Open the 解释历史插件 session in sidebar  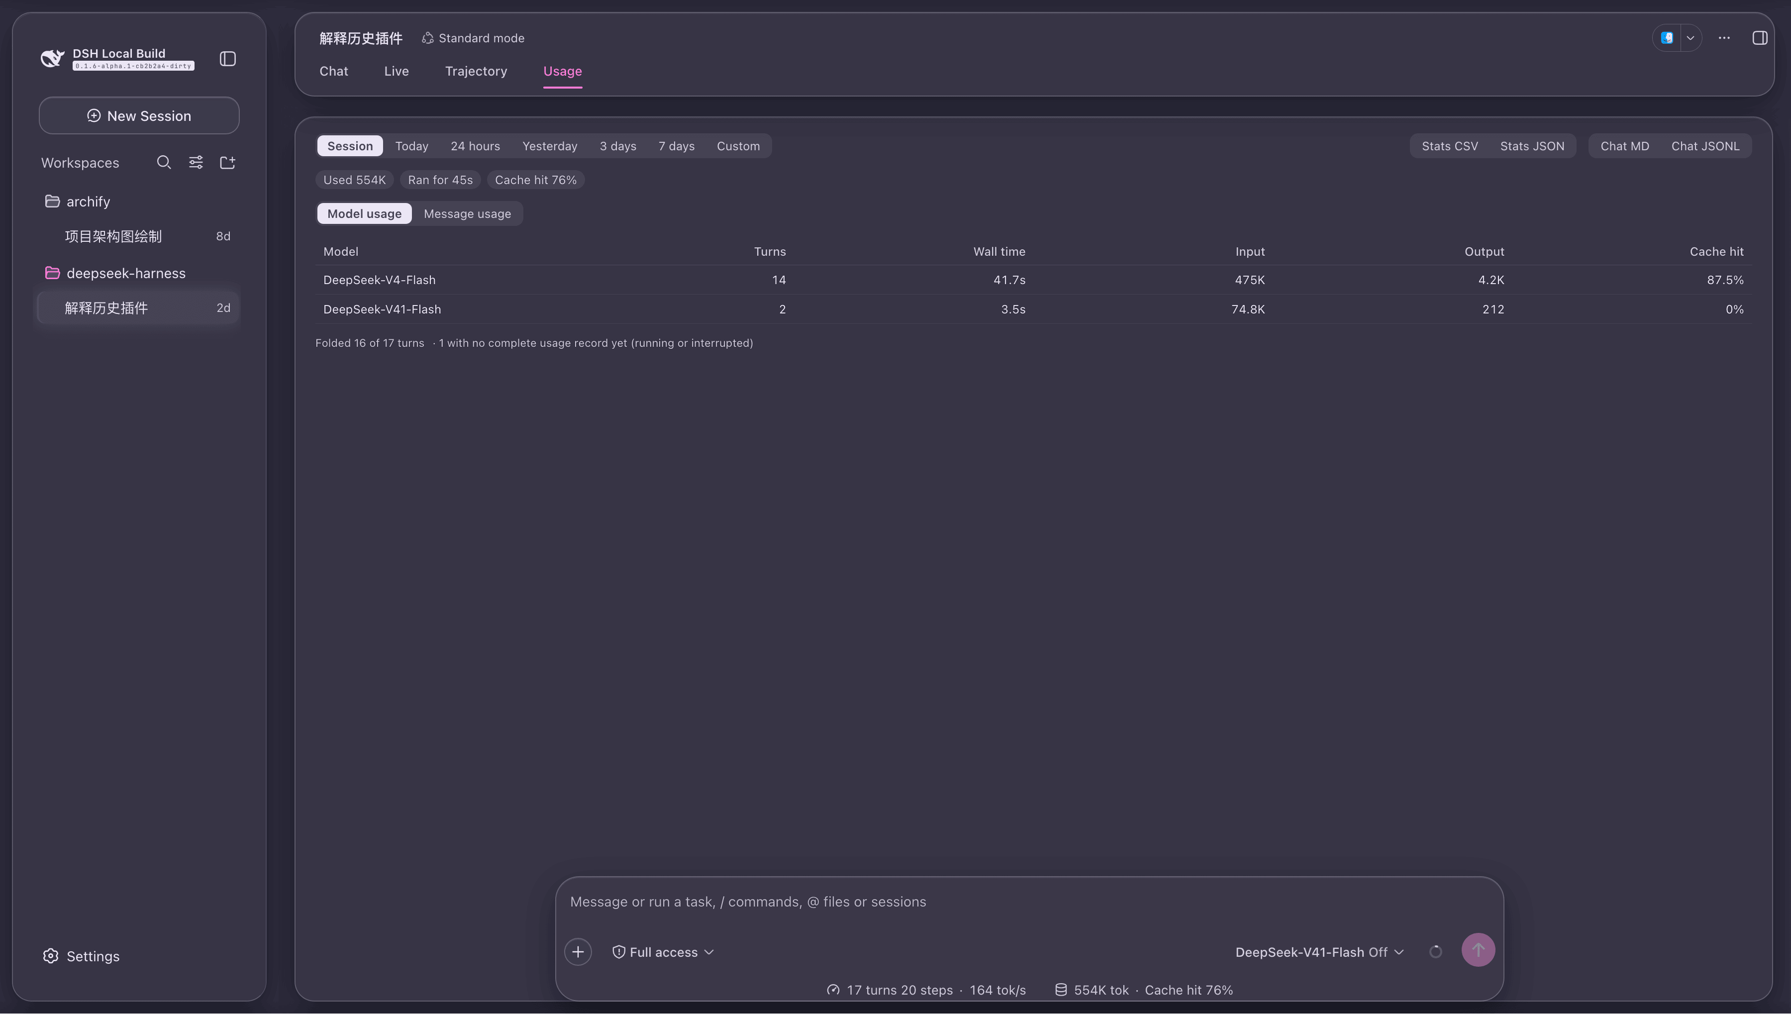point(138,308)
